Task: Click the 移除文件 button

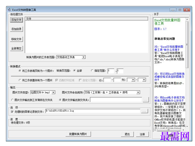Action: tap(16, 39)
